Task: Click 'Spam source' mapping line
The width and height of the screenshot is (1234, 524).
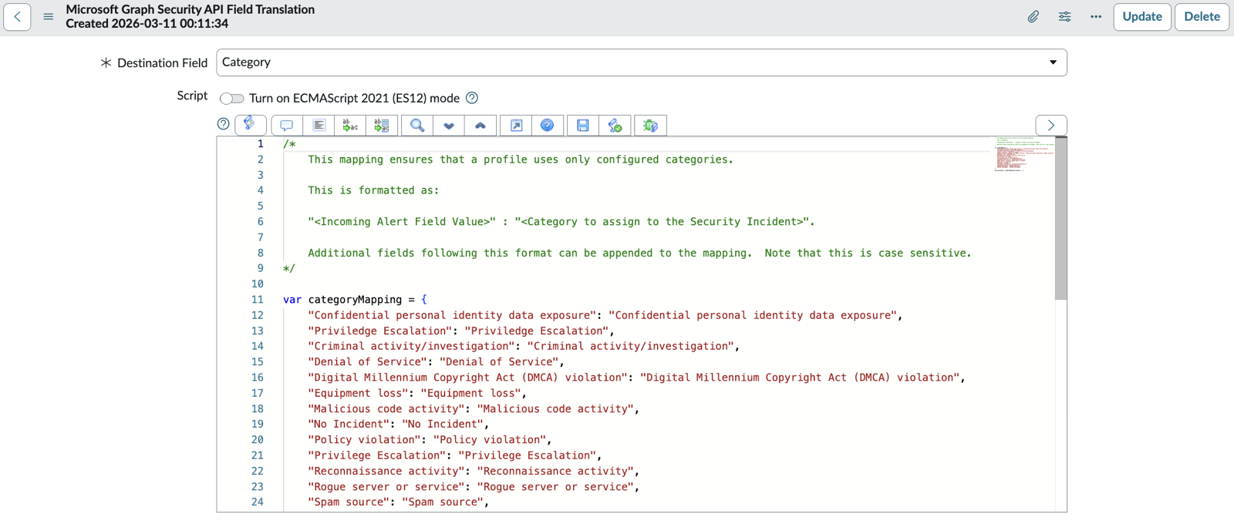Action: click(x=399, y=502)
